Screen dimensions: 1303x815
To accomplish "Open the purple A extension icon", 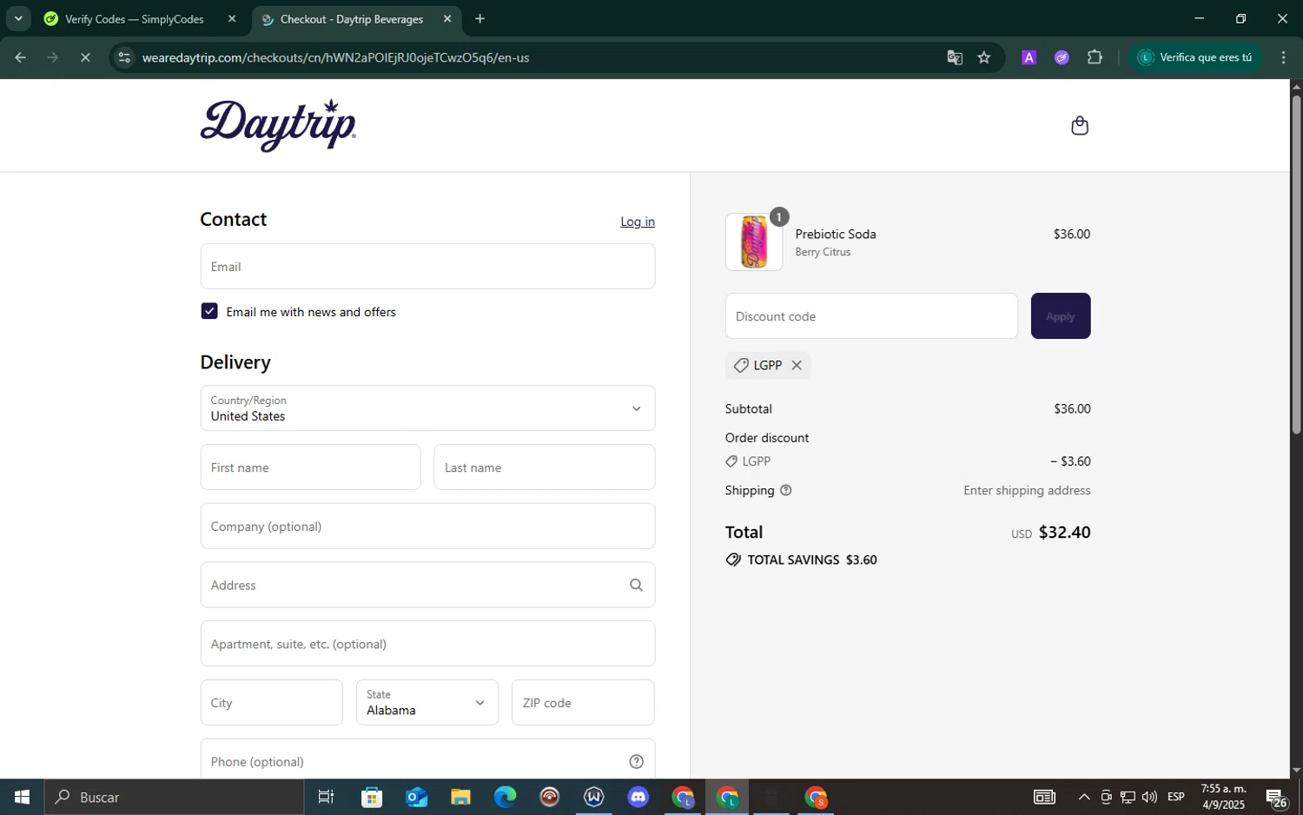I will (1029, 57).
